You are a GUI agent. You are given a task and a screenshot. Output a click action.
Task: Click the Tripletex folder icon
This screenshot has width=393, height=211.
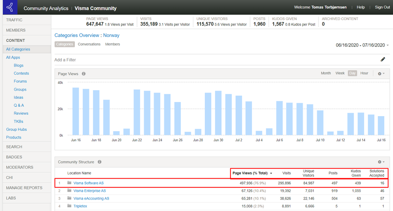tap(69, 206)
